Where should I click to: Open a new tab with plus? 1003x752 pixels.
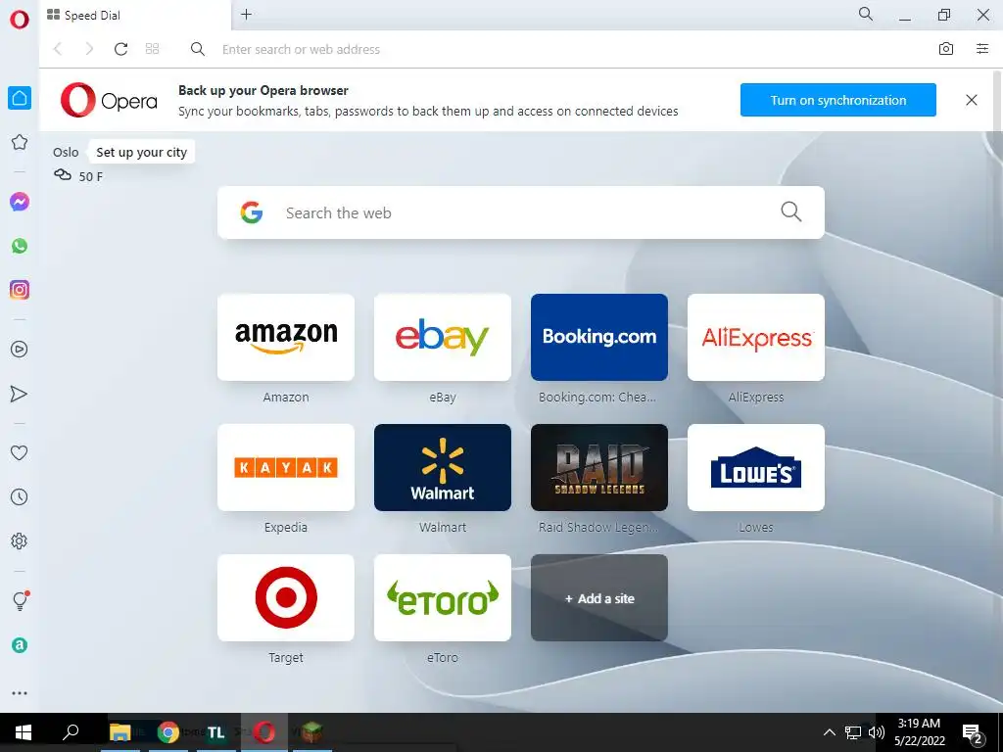(246, 15)
